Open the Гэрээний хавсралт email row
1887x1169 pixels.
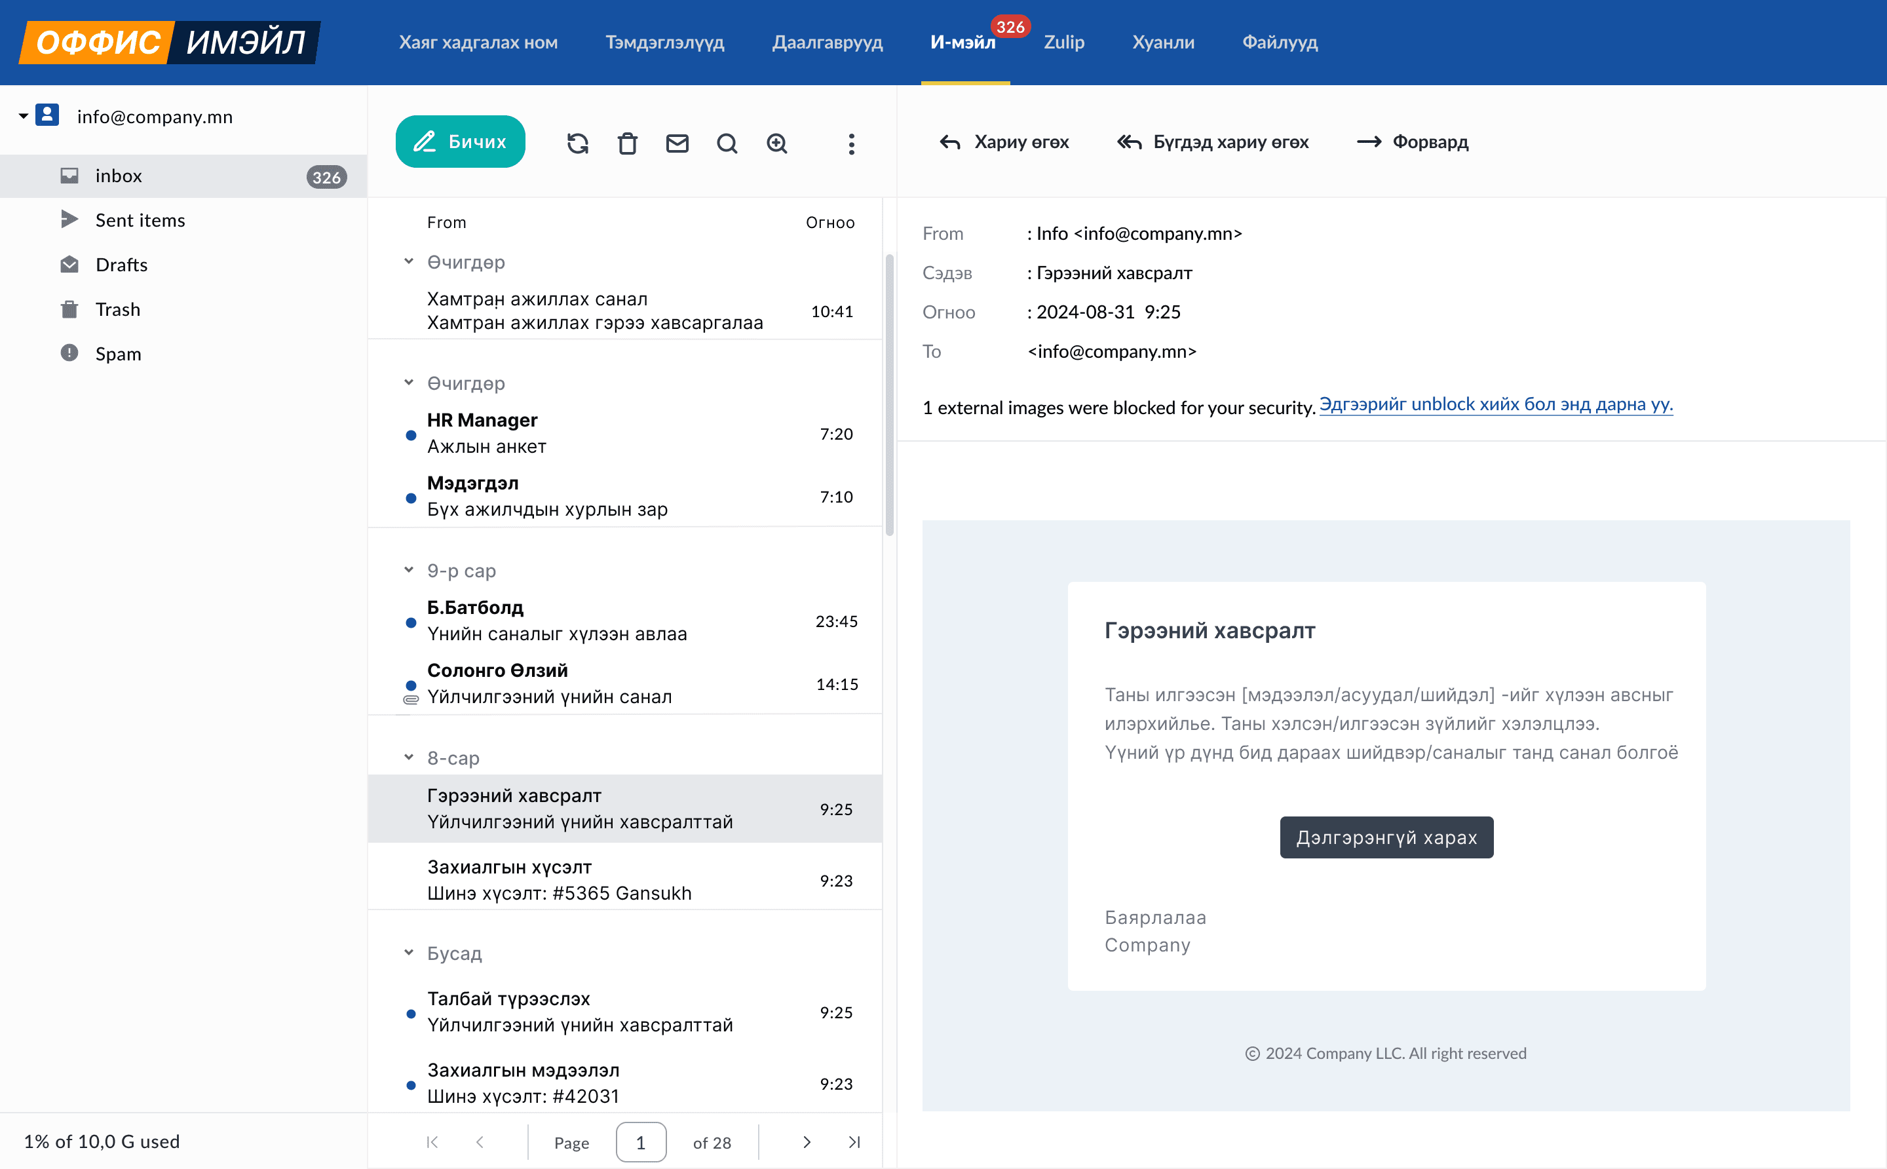[624, 809]
